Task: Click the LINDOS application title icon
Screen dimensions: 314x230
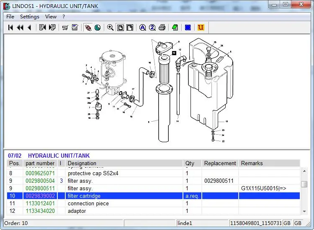Action: (7, 6)
